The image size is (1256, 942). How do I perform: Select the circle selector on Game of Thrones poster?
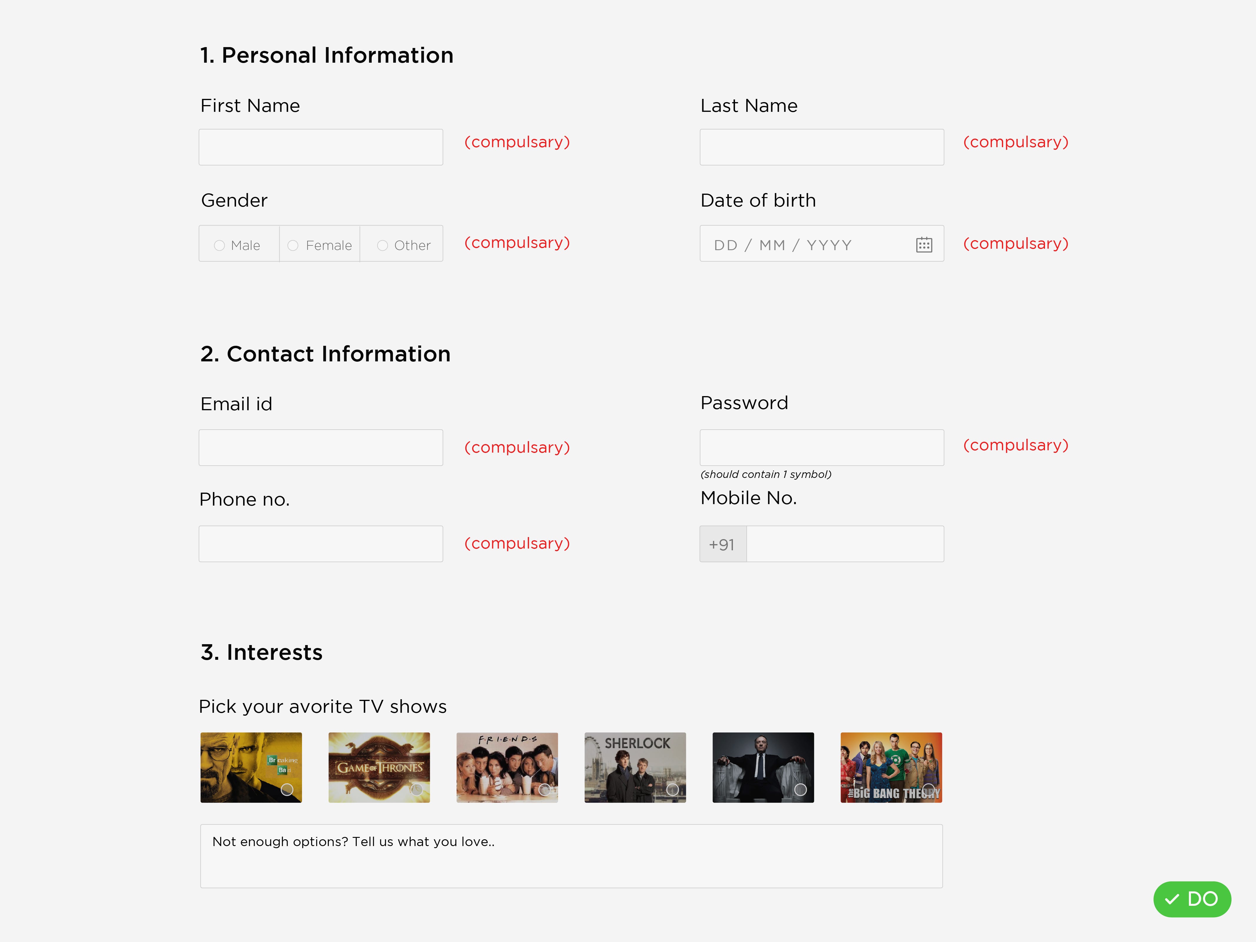click(416, 789)
